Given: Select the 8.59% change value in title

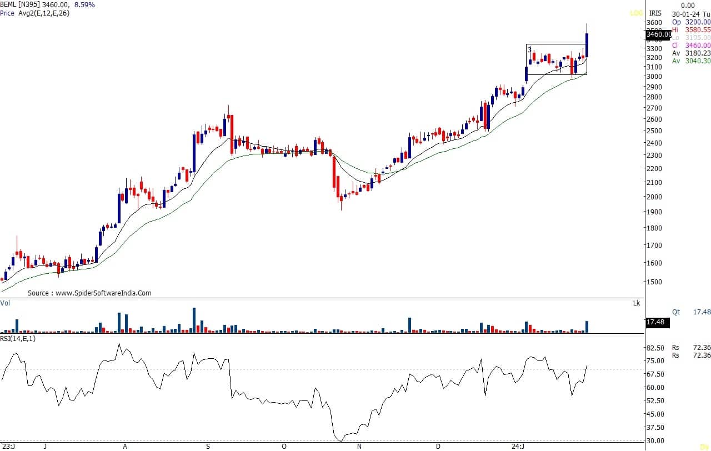Looking at the screenshot, I should [83, 4].
